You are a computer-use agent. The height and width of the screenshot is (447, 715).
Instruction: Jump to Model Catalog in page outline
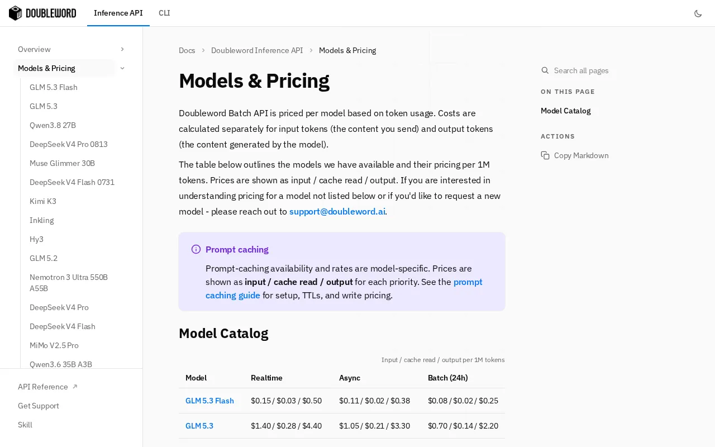[x=566, y=111]
